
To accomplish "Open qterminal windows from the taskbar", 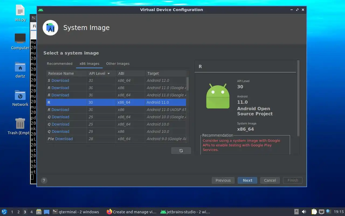I will [x=76, y=212].
